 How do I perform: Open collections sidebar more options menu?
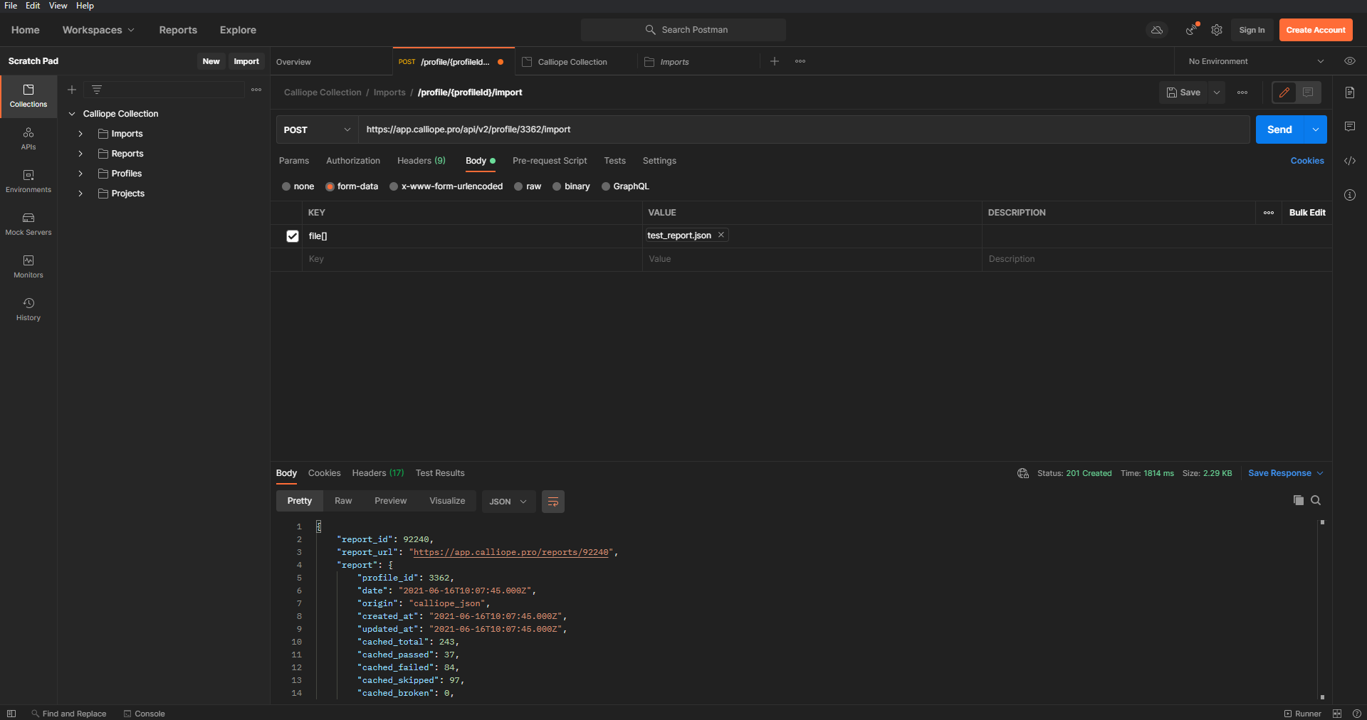click(256, 90)
